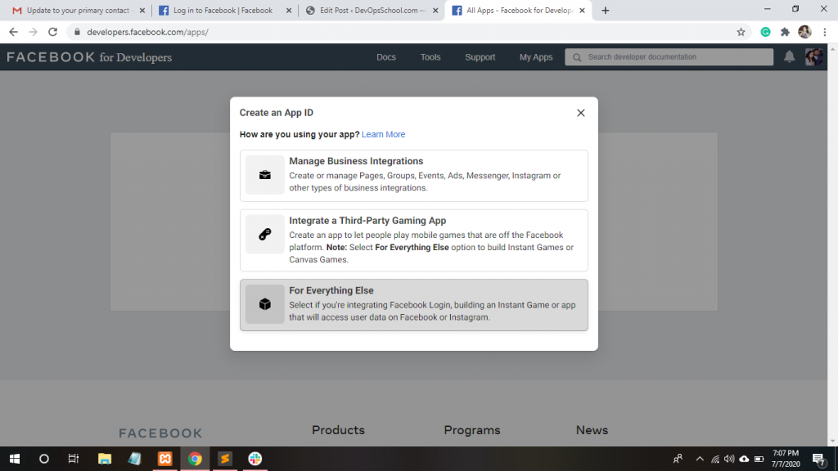Viewport: 838px width, 471px height.
Task: Click the address bar URL
Action: (147, 32)
